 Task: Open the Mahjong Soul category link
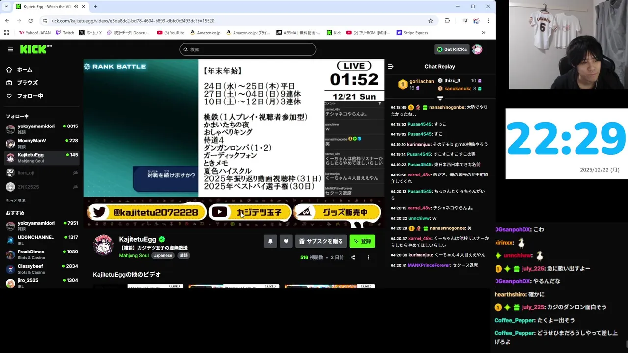coord(133,255)
